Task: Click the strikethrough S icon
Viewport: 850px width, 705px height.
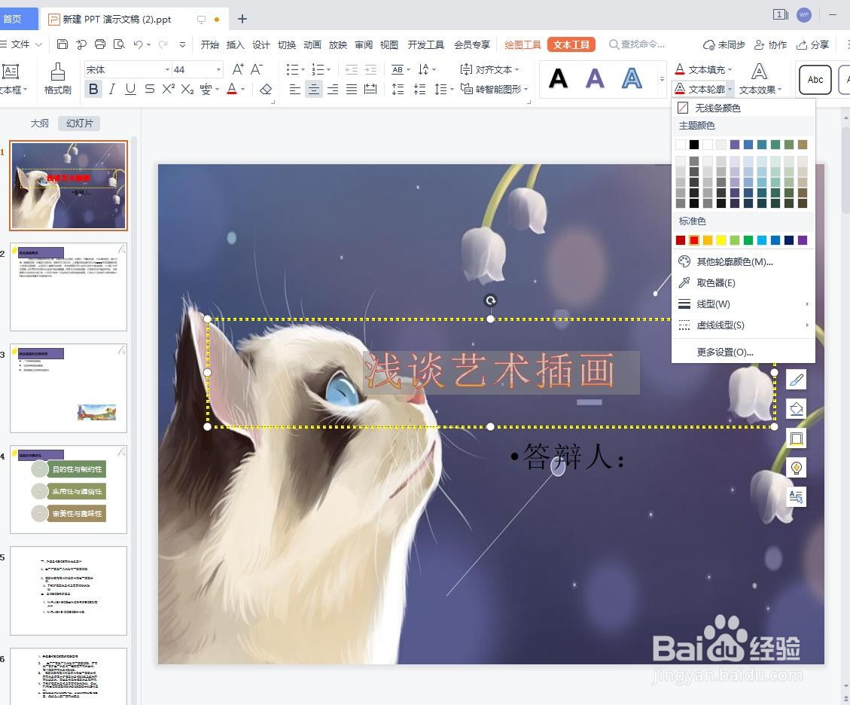Action: 150,88
